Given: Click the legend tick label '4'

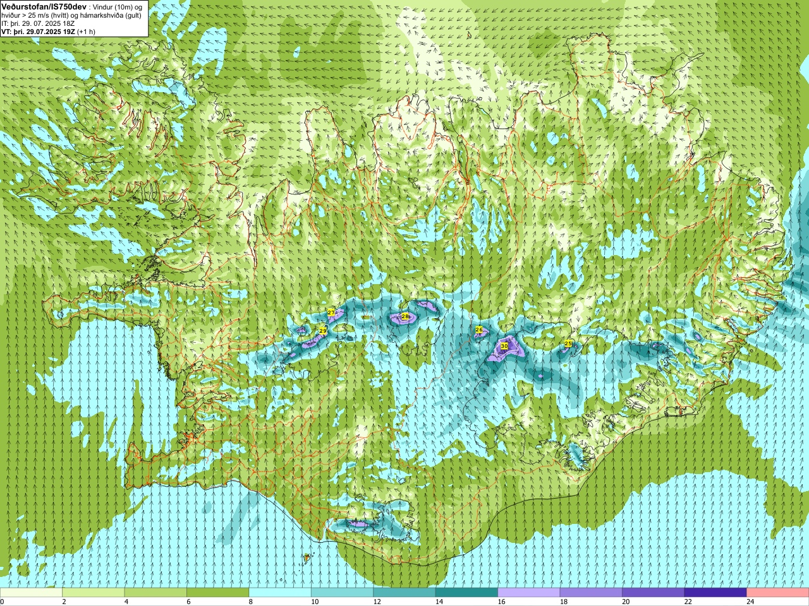Looking at the screenshot, I should click(126, 602).
